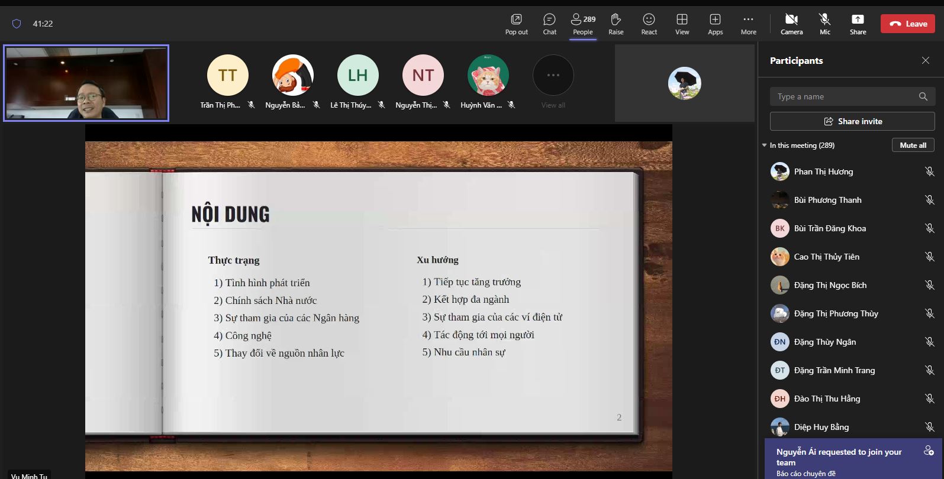Viewport: 944px width, 479px height.
Task: Open the Chat panel
Action: [x=549, y=24]
